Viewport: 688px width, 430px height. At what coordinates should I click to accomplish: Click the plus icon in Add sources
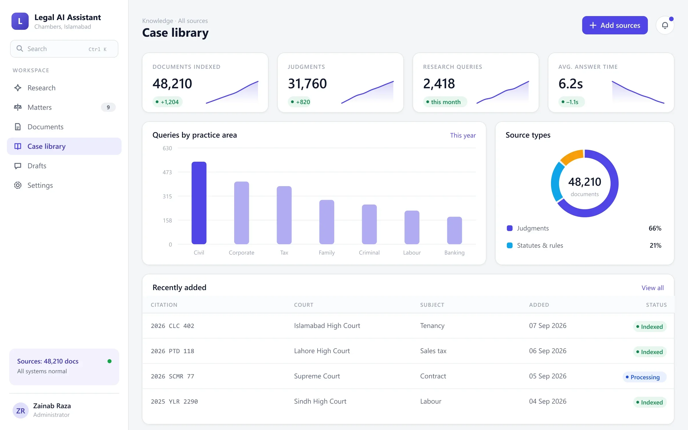tap(593, 25)
